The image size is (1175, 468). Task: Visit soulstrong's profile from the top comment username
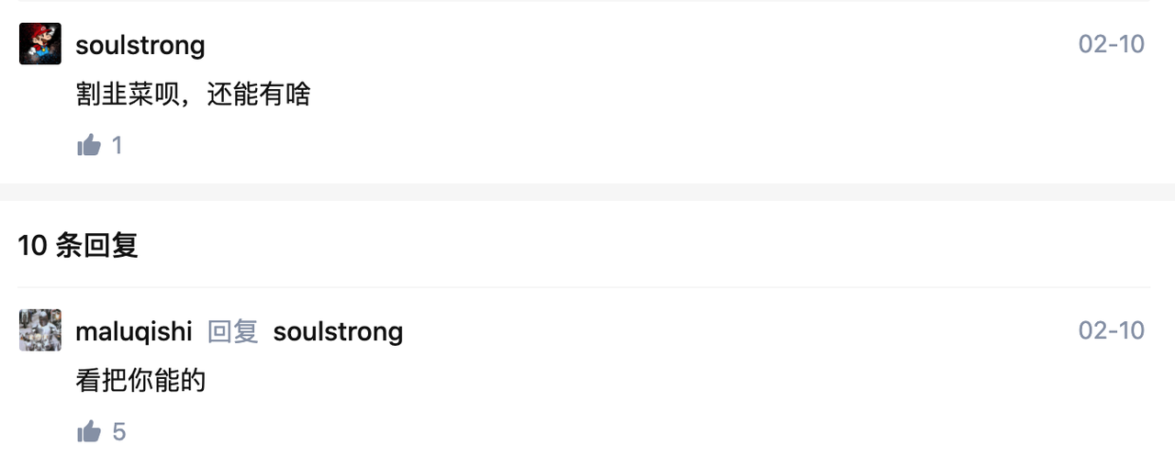(x=140, y=45)
